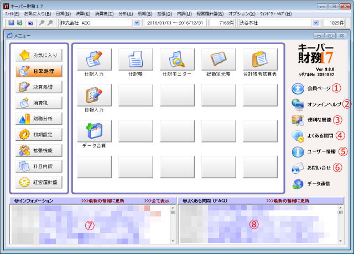Open the 内訳(U) menu

(x=184, y=14)
